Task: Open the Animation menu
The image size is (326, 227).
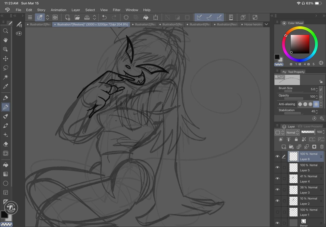Action: (x=58, y=10)
